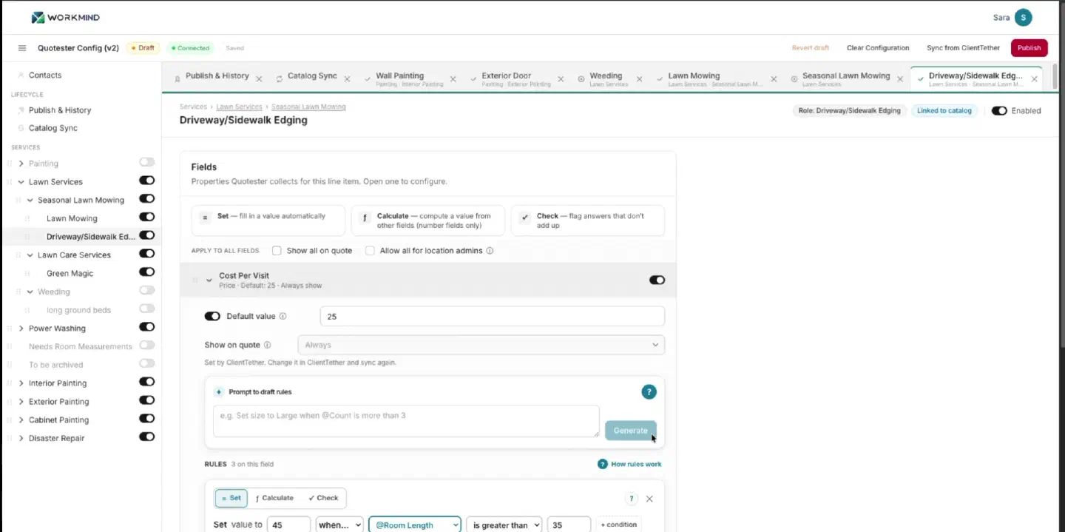
Task: Click the teal help icon in prompt box
Action: pos(649,392)
